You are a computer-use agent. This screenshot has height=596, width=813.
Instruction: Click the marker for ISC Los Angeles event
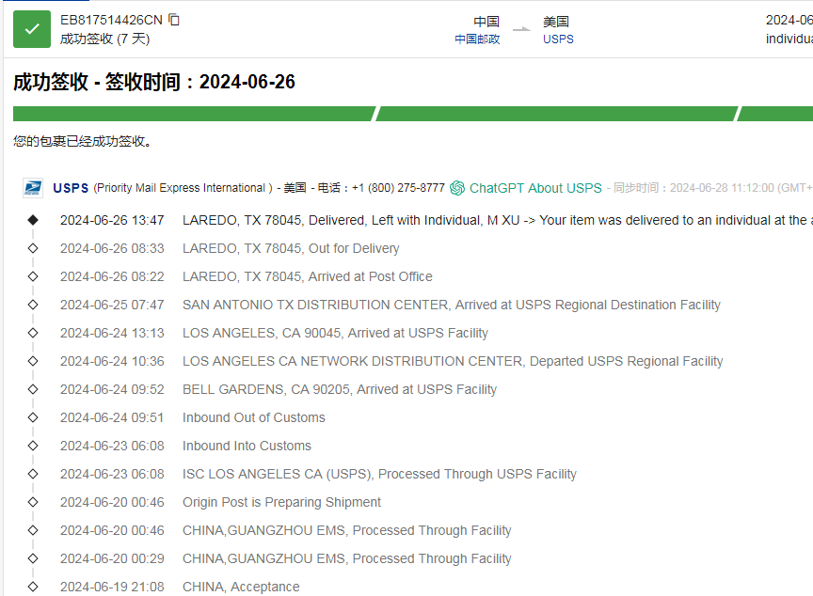tap(33, 474)
